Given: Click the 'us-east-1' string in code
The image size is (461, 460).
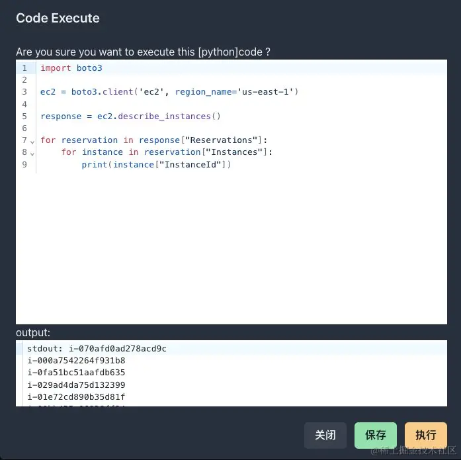Looking at the screenshot, I should tap(265, 92).
